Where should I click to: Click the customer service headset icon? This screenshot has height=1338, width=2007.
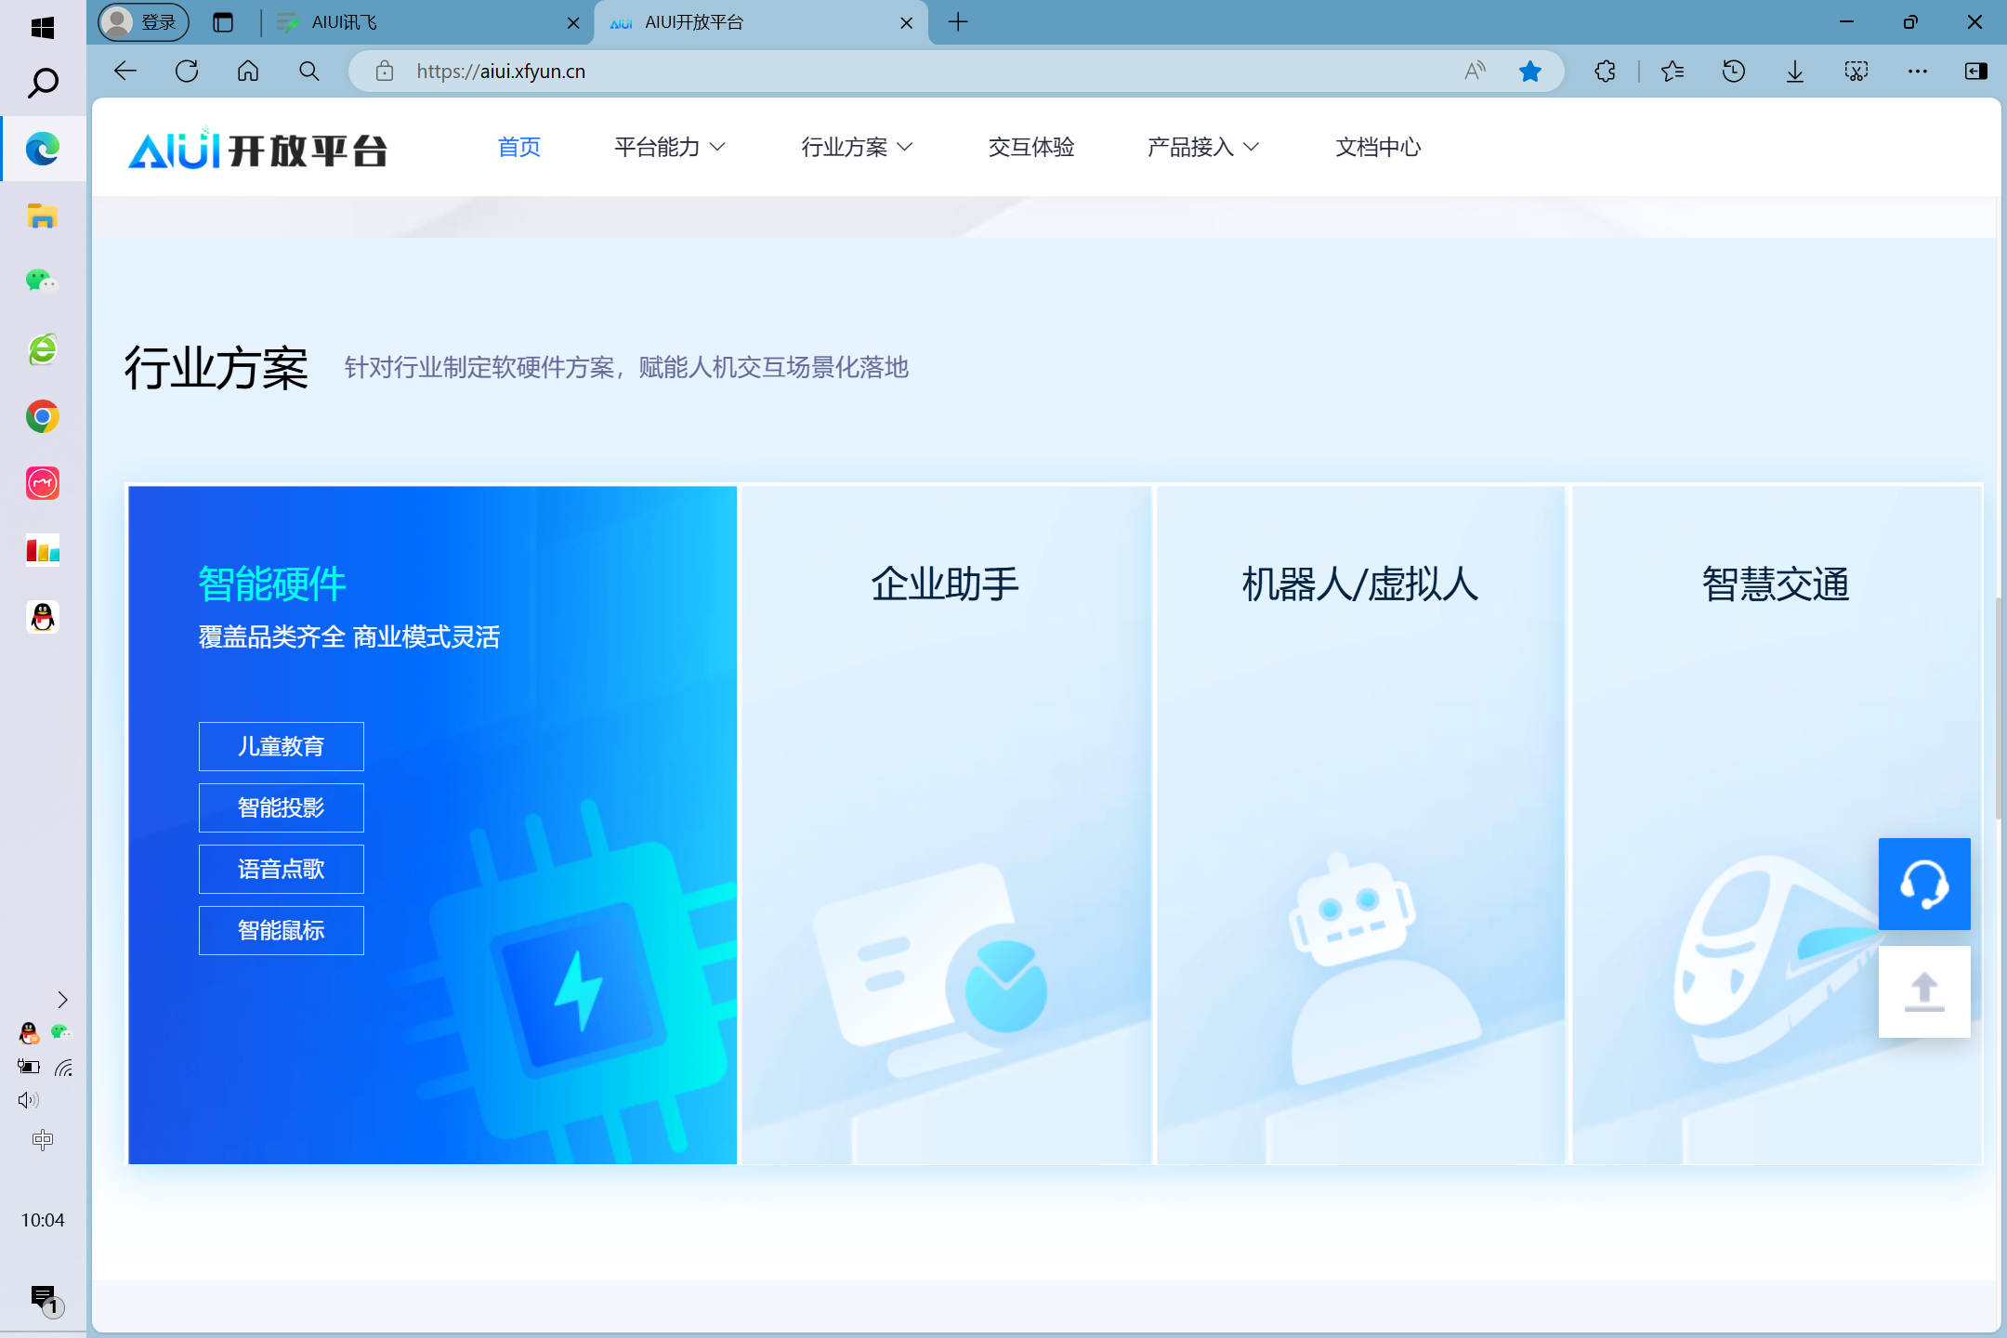[x=1923, y=884]
